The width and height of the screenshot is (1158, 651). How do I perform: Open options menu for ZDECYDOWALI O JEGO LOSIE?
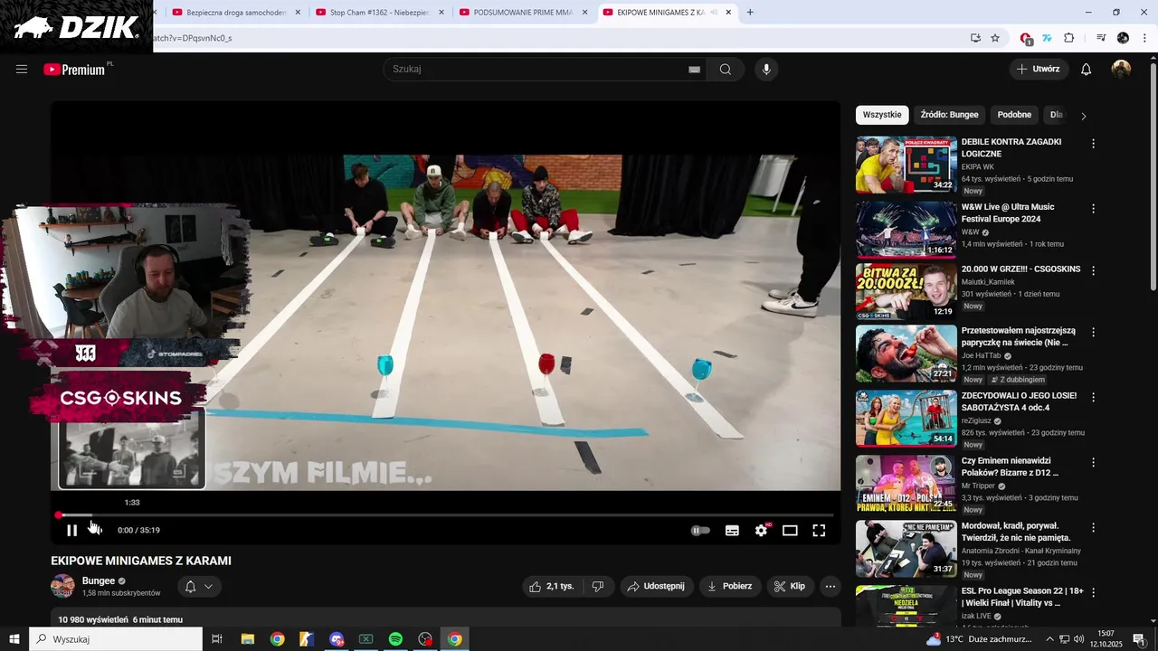[1093, 398]
